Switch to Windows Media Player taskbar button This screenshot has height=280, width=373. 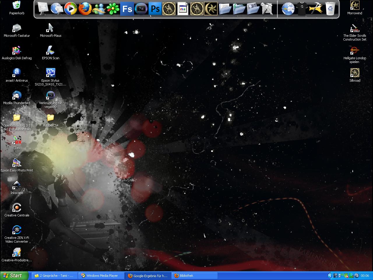(x=102, y=276)
